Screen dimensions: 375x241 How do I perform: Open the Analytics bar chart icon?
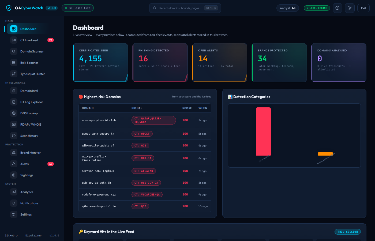pos(14,192)
